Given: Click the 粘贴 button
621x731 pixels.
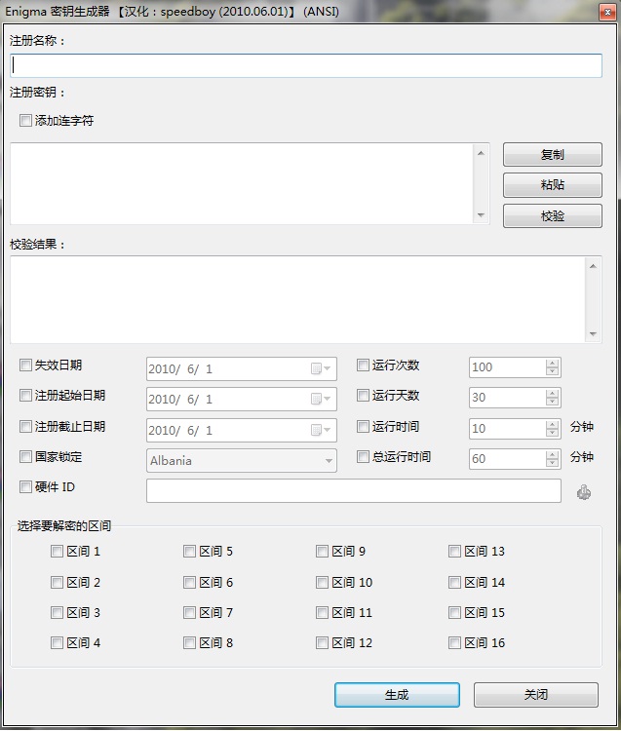Looking at the screenshot, I should 553,185.
